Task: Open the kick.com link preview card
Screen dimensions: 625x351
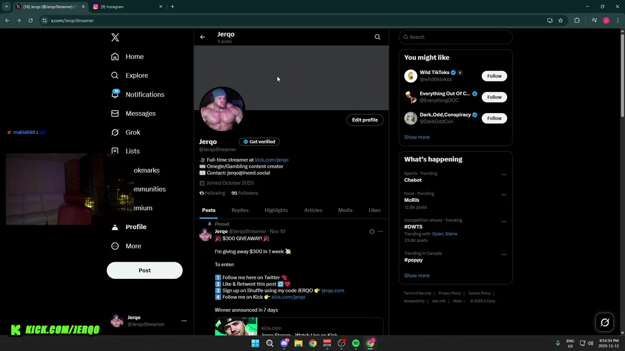Action: click(x=299, y=327)
